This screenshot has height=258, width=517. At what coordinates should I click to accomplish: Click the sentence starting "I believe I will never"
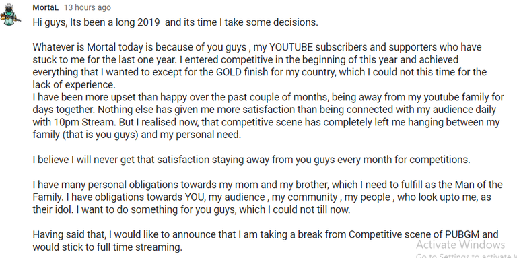tap(251, 160)
